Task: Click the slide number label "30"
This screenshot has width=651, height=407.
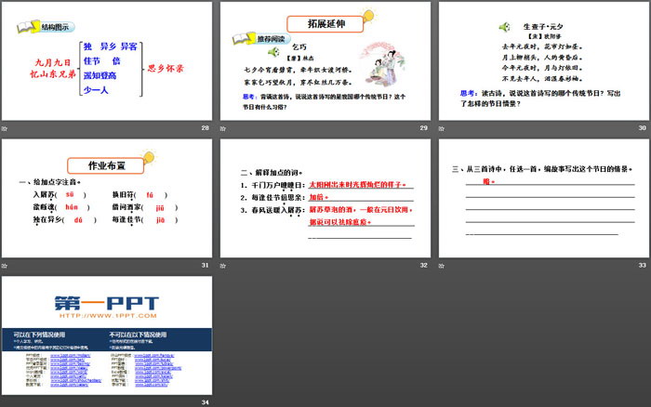Action: (x=643, y=128)
